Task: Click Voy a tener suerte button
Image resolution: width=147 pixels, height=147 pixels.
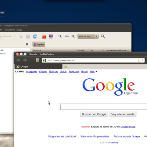Action: click(x=123, y=114)
